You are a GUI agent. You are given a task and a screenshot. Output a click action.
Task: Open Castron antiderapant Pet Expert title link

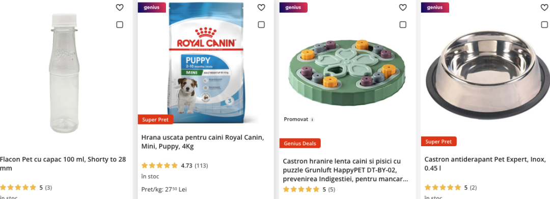click(x=485, y=163)
